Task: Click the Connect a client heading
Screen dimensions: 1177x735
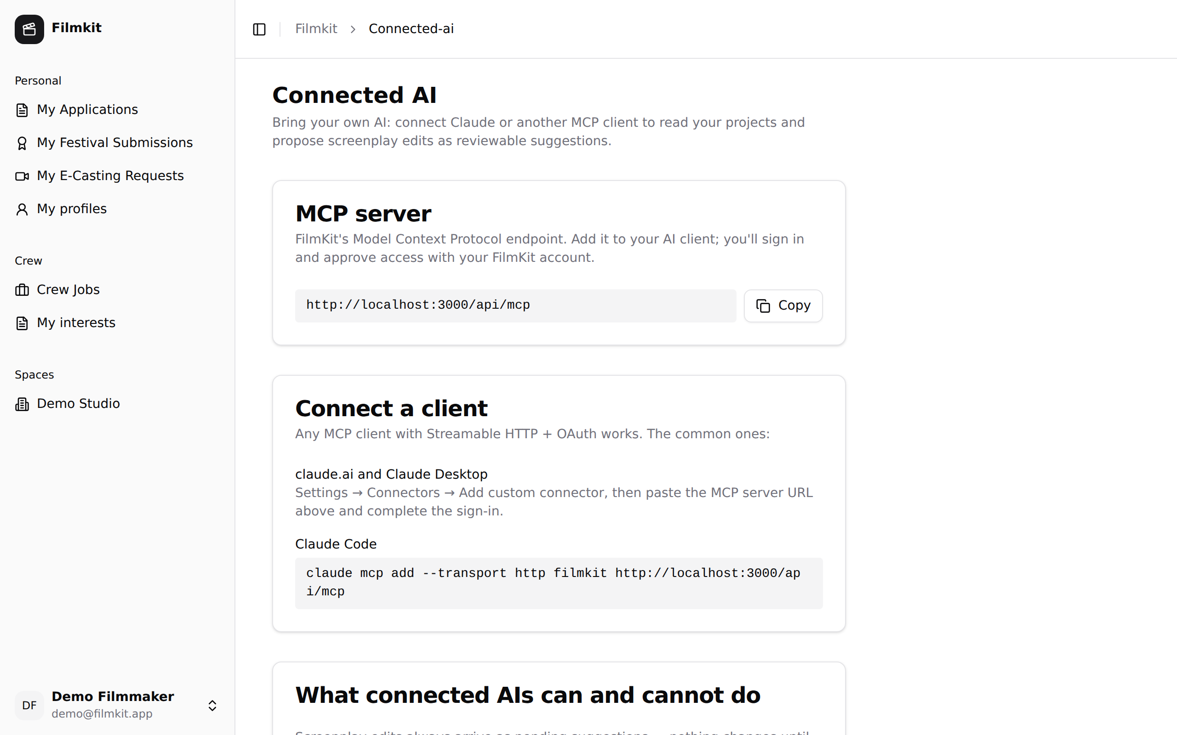Action: click(391, 408)
